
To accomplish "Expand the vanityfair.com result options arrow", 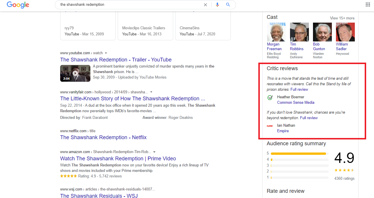I will coord(151,92).
